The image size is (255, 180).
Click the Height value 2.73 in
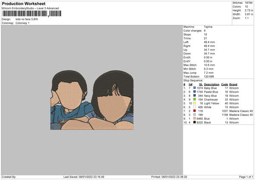pyautogui.click(x=249, y=10)
